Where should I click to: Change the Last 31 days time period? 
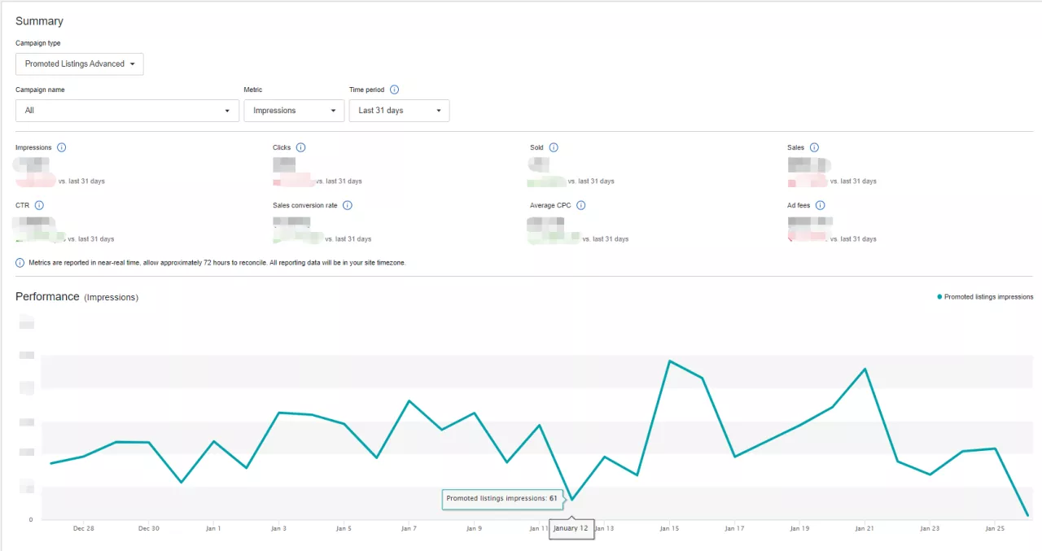tap(399, 111)
